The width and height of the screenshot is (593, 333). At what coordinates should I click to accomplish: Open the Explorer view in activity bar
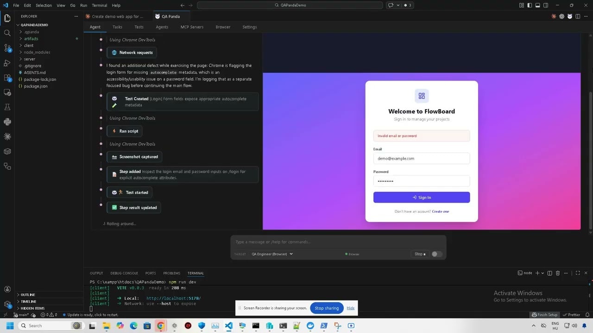[7, 18]
